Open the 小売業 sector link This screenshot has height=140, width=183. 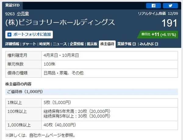(23, 14)
